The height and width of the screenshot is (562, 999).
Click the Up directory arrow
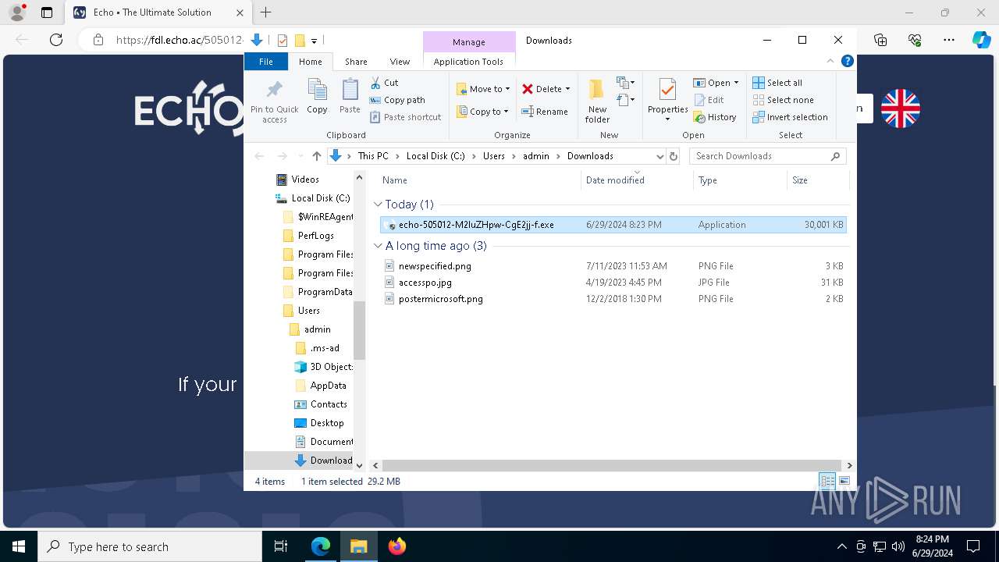pos(316,156)
